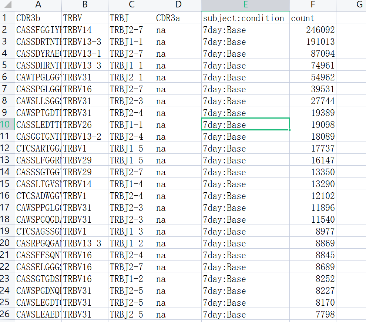The width and height of the screenshot is (366, 322).
Task: Click the TRBJ header cell
Action: click(x=131, y=18)
